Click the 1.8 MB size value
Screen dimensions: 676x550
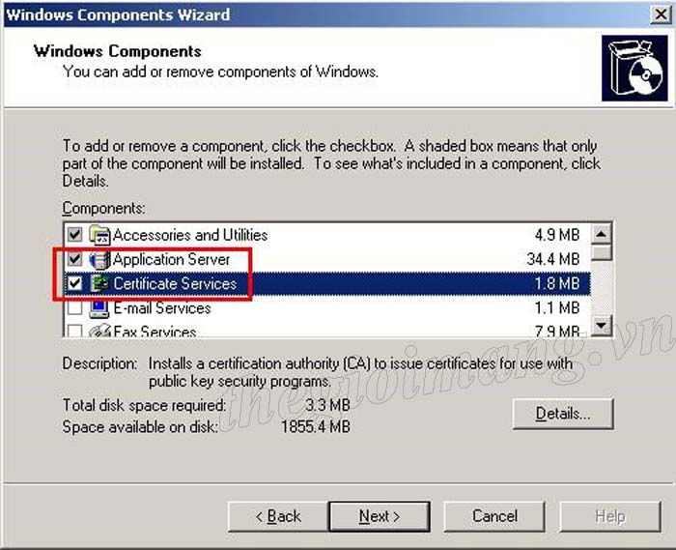(x=557, y=284)
